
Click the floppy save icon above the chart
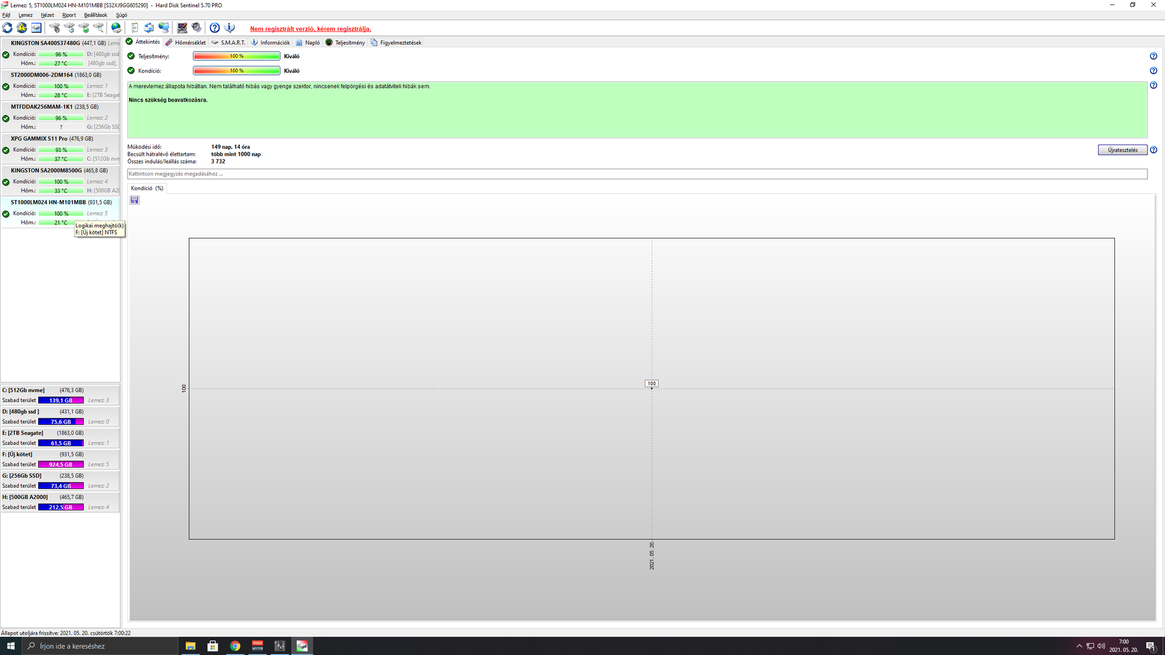pos(134,200)
